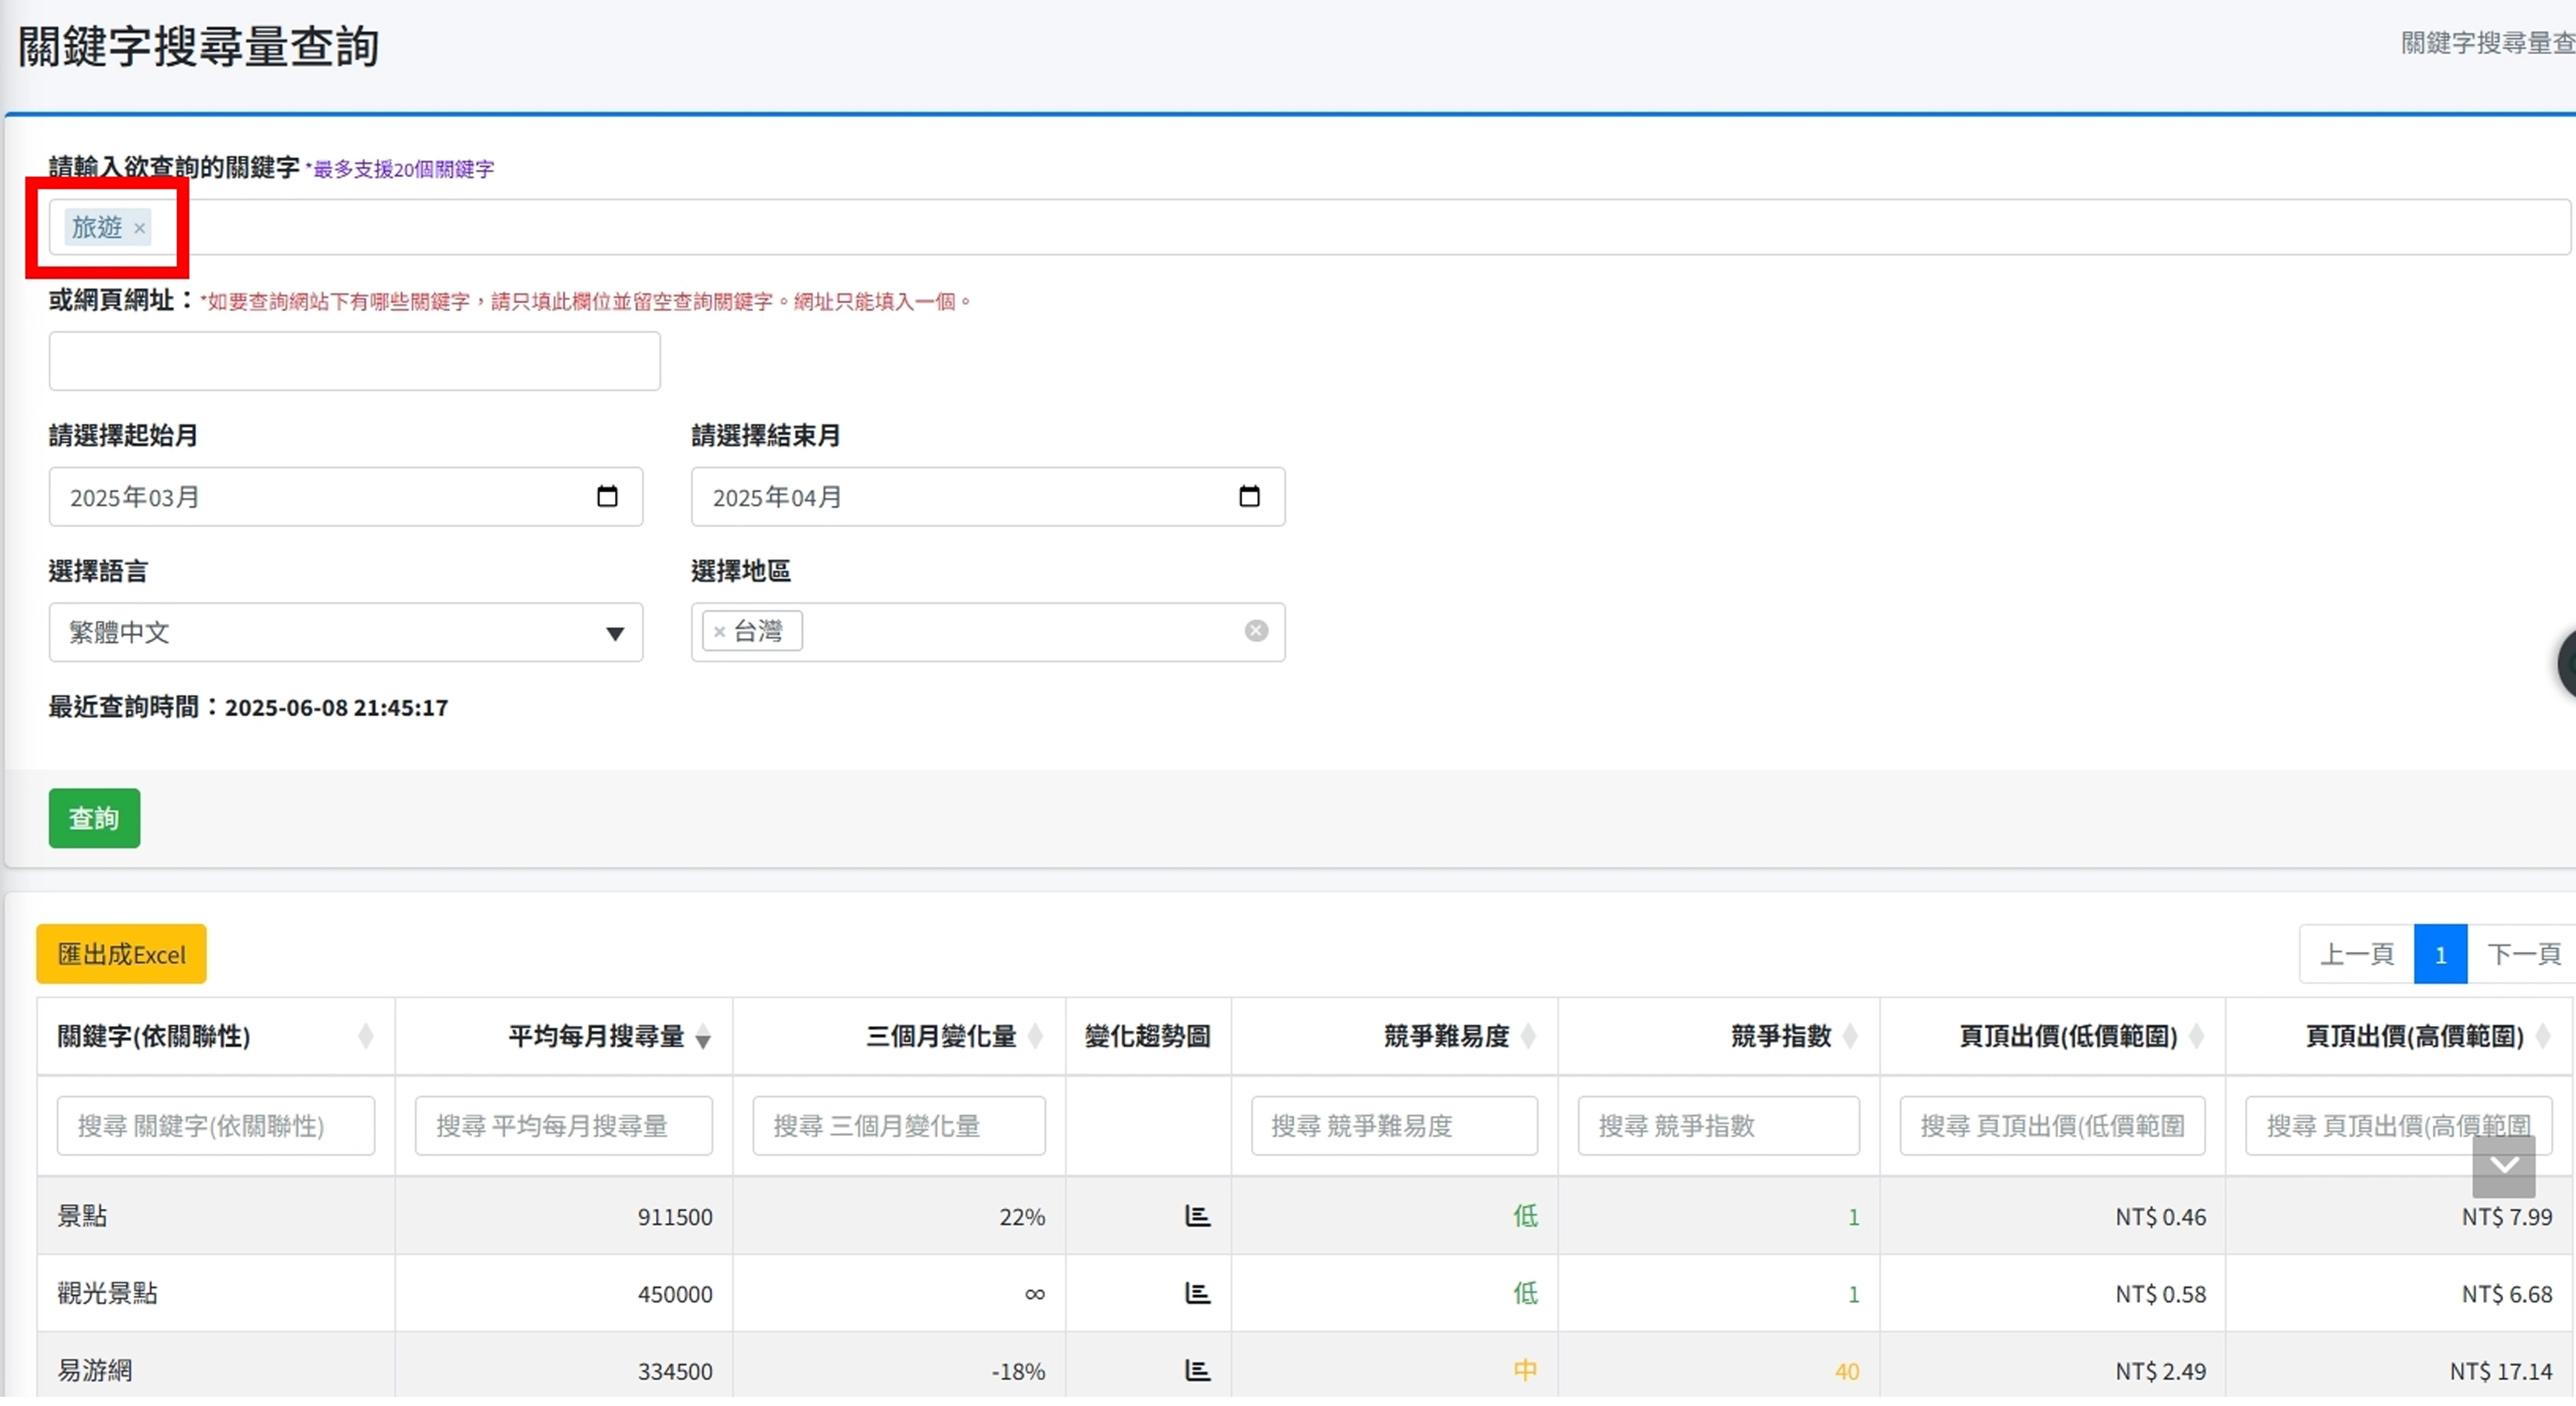The image size is (2576, 1406).
Task: Sort by 競爭指數 column
Action: pos(1718,1036)
